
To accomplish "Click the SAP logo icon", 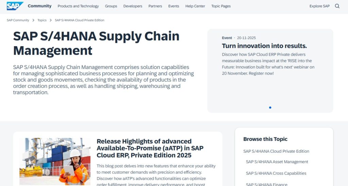I will coord(15,6).
